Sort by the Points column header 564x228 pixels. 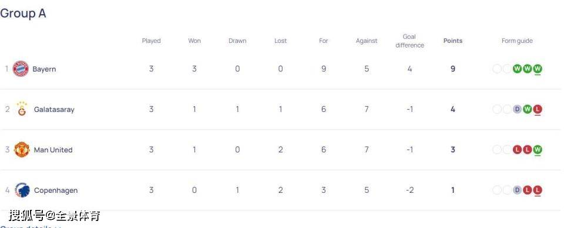[x=453, y=40]
